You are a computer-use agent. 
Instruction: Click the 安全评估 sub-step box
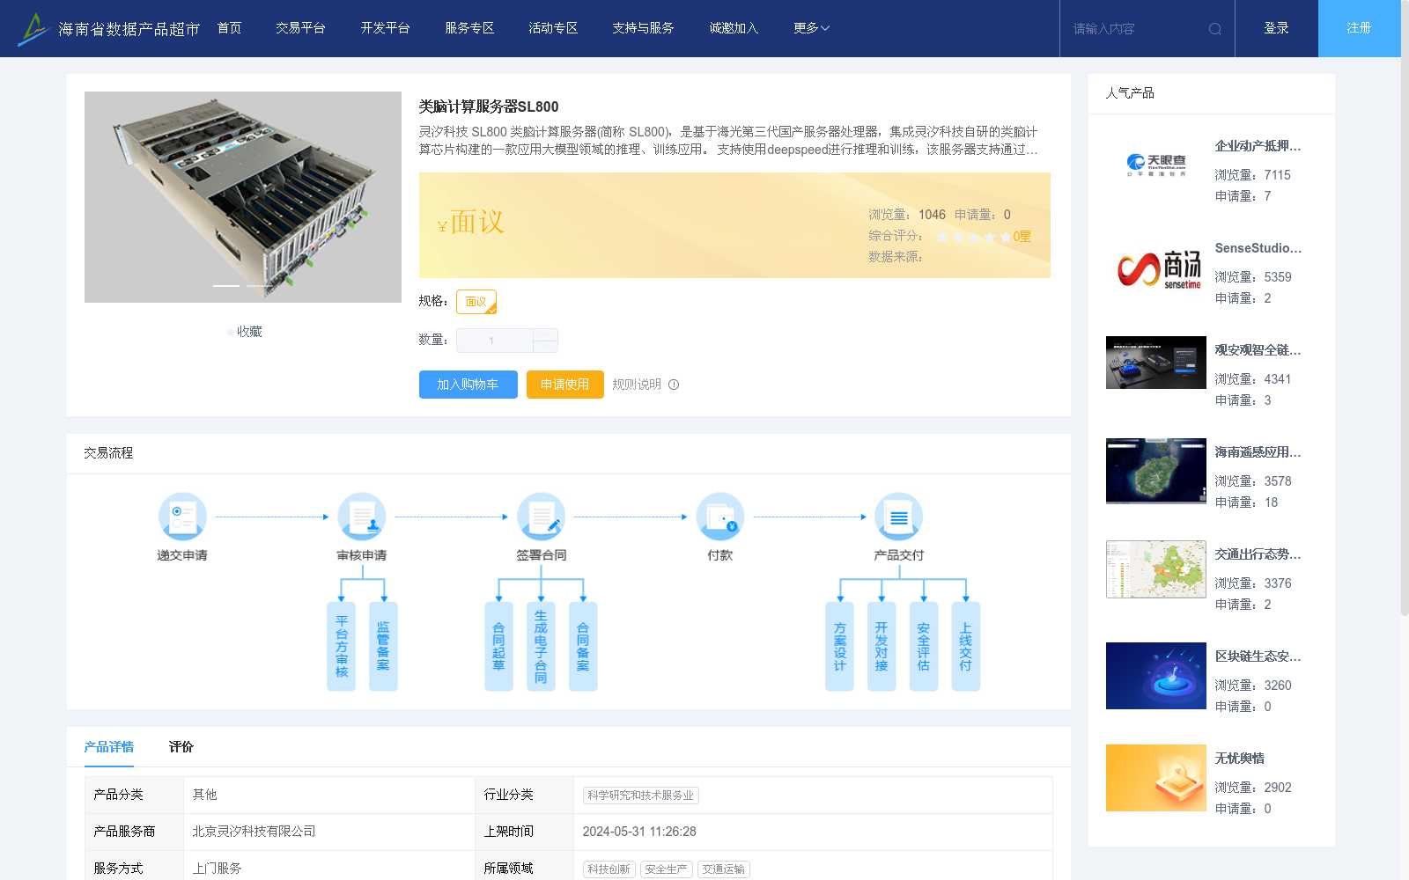[924, 646]
